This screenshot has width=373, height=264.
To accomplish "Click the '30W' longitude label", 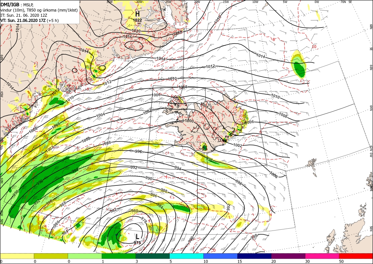I will pos(139,2).
